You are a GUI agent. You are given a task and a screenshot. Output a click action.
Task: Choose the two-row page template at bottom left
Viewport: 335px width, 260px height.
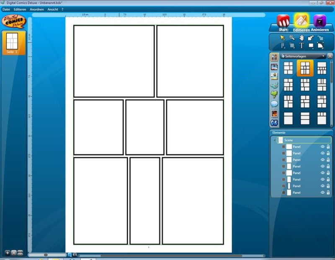(x=288, y=118)
